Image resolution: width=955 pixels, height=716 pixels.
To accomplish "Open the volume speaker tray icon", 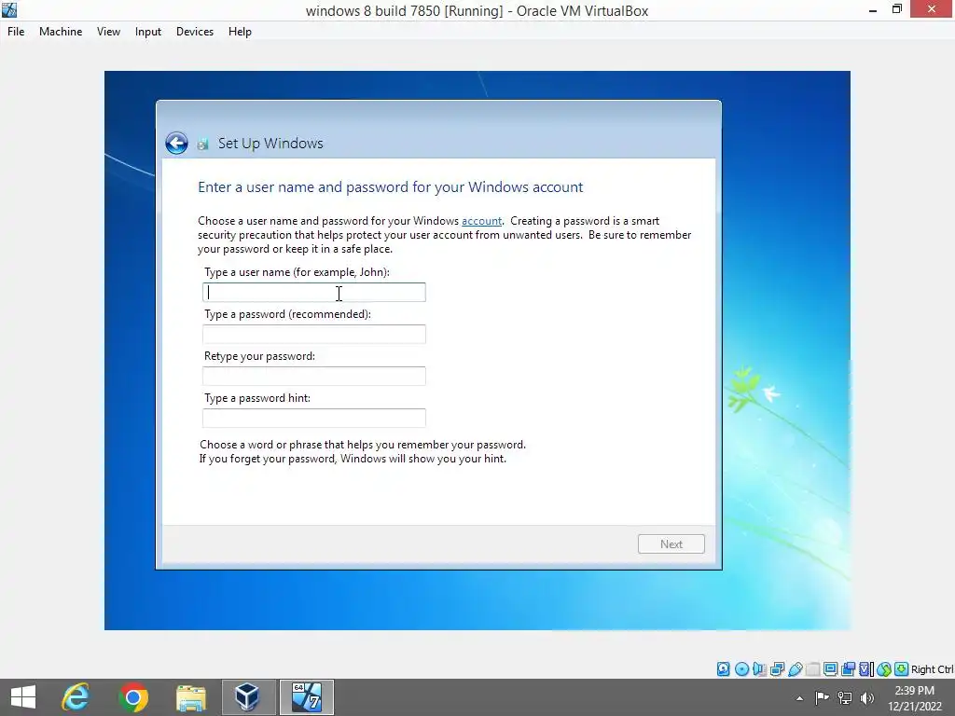I will click(867, 697).
